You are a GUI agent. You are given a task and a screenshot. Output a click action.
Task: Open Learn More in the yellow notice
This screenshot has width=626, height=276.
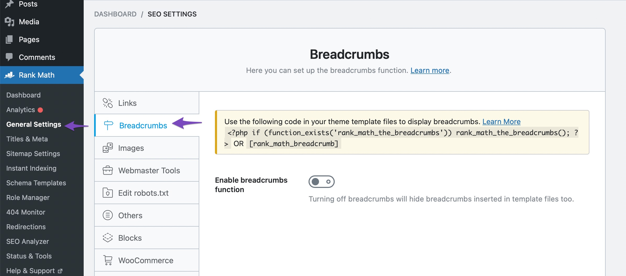[x=501, y=122]
